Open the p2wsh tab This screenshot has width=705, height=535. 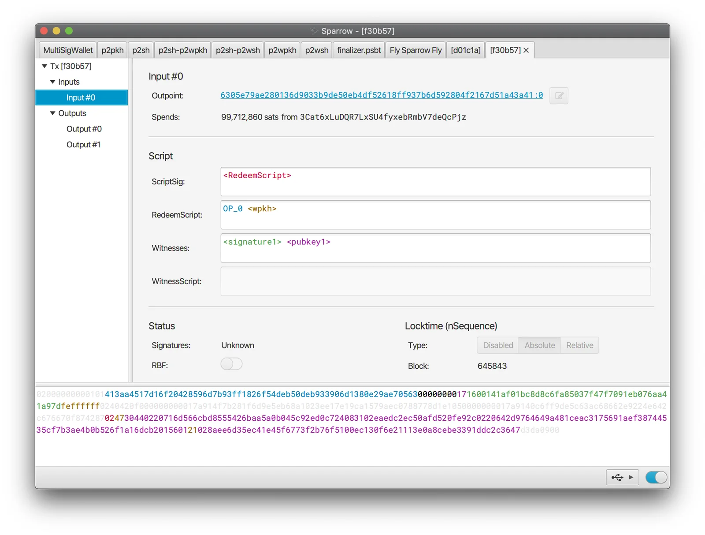[317, 50]
